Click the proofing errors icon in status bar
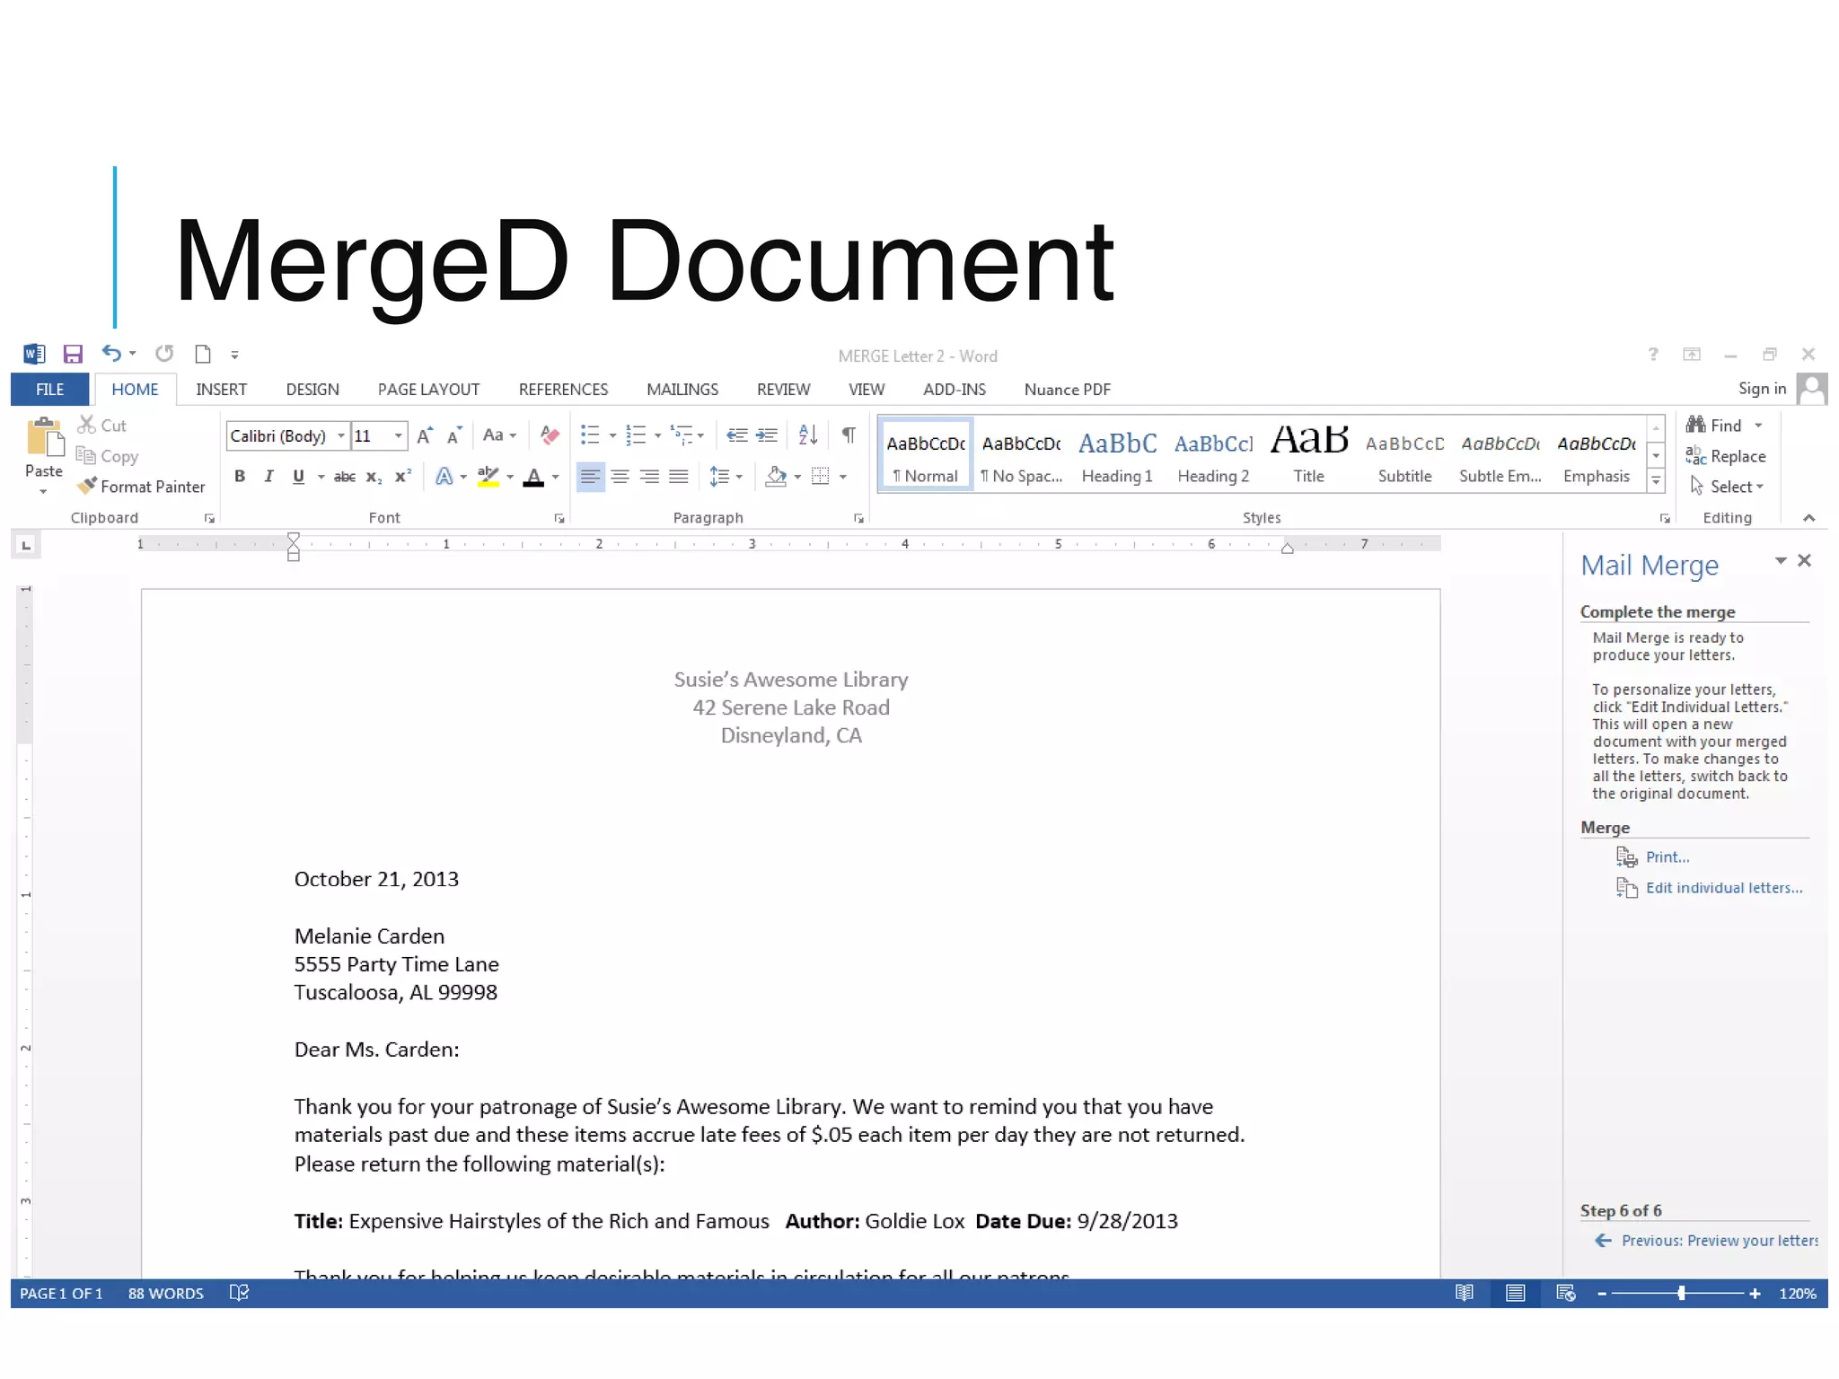This screenshot has height=1379, width=1839. click(239, 1293)
